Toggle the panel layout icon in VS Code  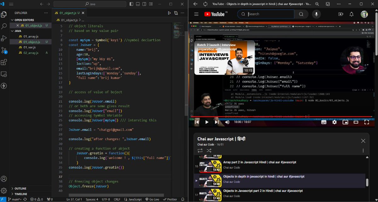(x=138, y=4)
